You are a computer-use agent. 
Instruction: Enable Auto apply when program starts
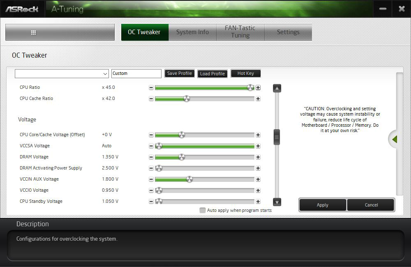tap(202, 210)
